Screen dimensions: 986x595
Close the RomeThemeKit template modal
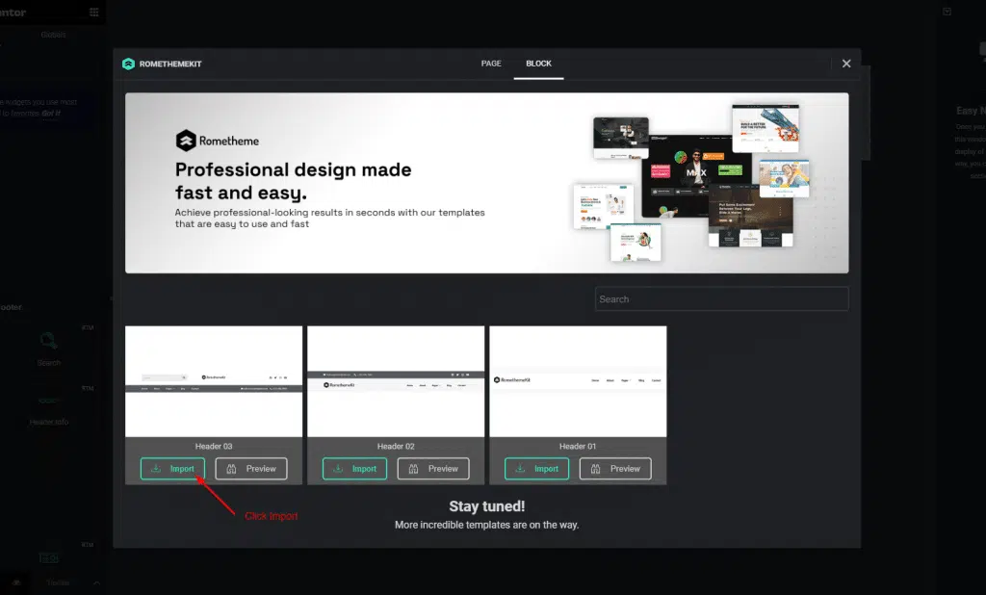pyautogui.click(x=846, y=64)
